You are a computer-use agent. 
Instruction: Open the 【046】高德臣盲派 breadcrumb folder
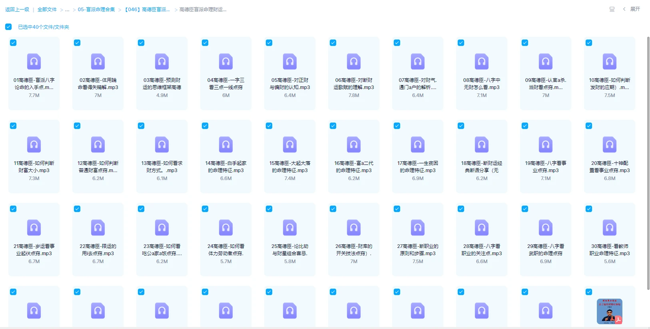[x=147, y=10]
